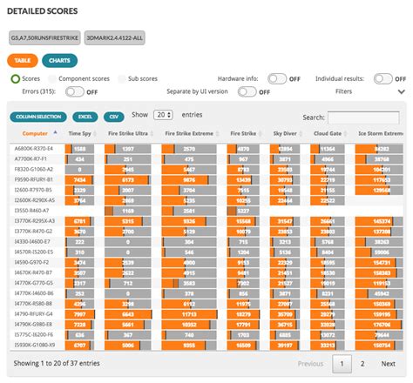
Task: Select the Sub scores radio button
Action: coord(122,78)
